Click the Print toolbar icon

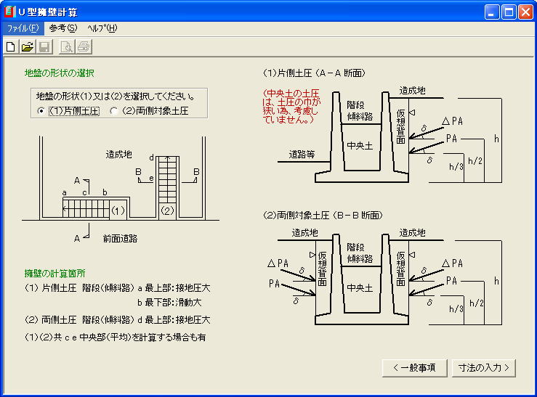click(x=83, y=47)
